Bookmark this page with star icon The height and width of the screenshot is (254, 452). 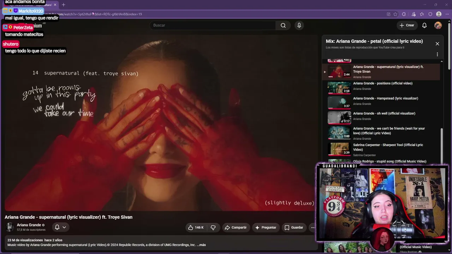pos(395,14)
